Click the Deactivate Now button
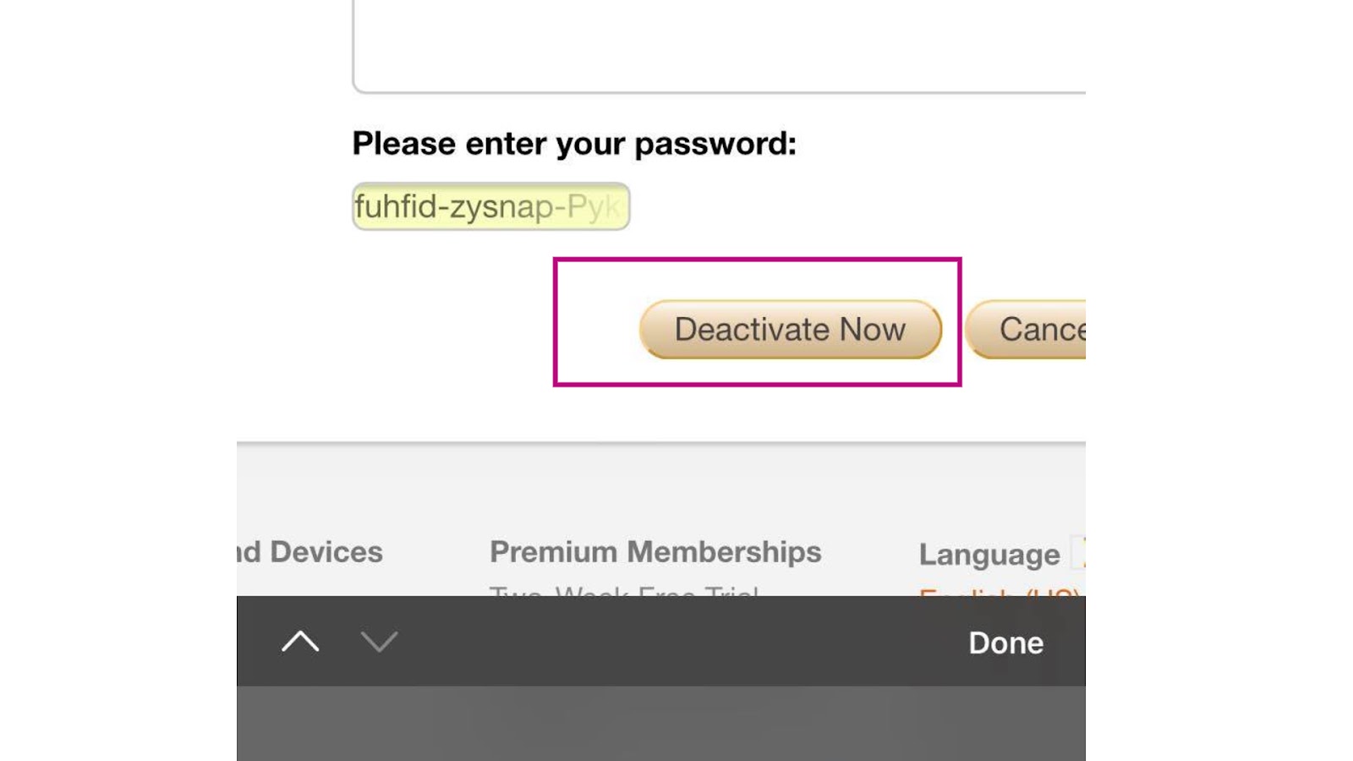 pos(790,329)
